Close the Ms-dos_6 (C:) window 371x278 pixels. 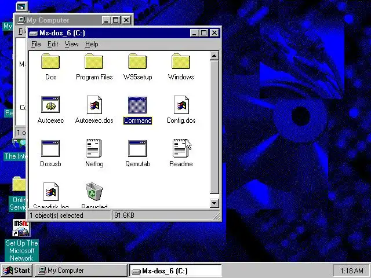[x=214, y=33]
